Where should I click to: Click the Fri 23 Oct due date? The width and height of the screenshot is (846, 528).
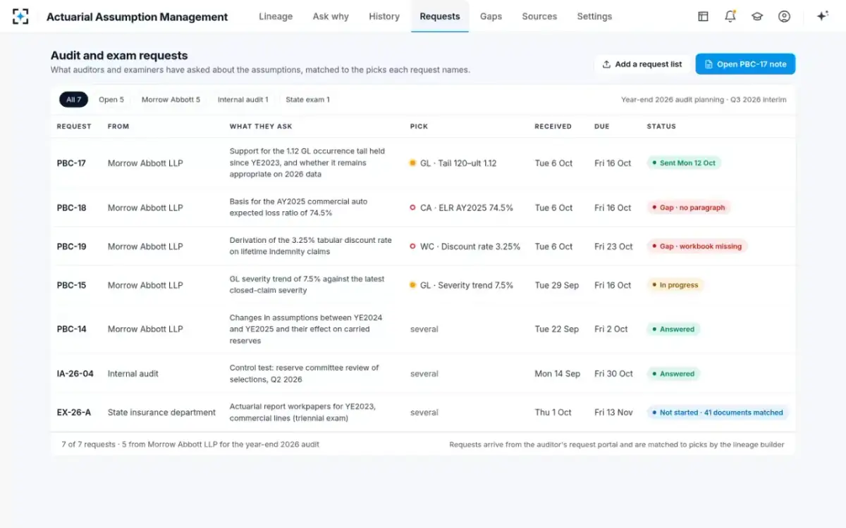(613, 246)
